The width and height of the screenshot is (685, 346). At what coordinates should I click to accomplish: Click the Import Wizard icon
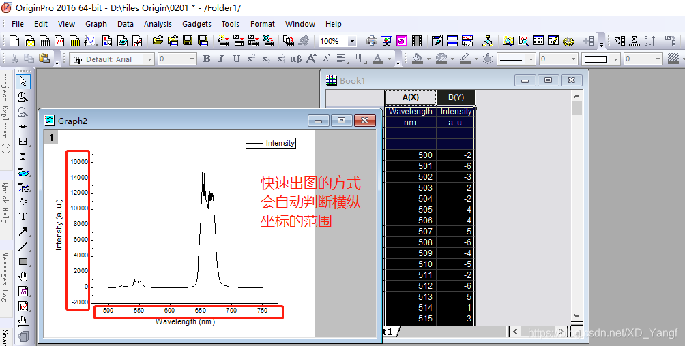tap(223, 41)
